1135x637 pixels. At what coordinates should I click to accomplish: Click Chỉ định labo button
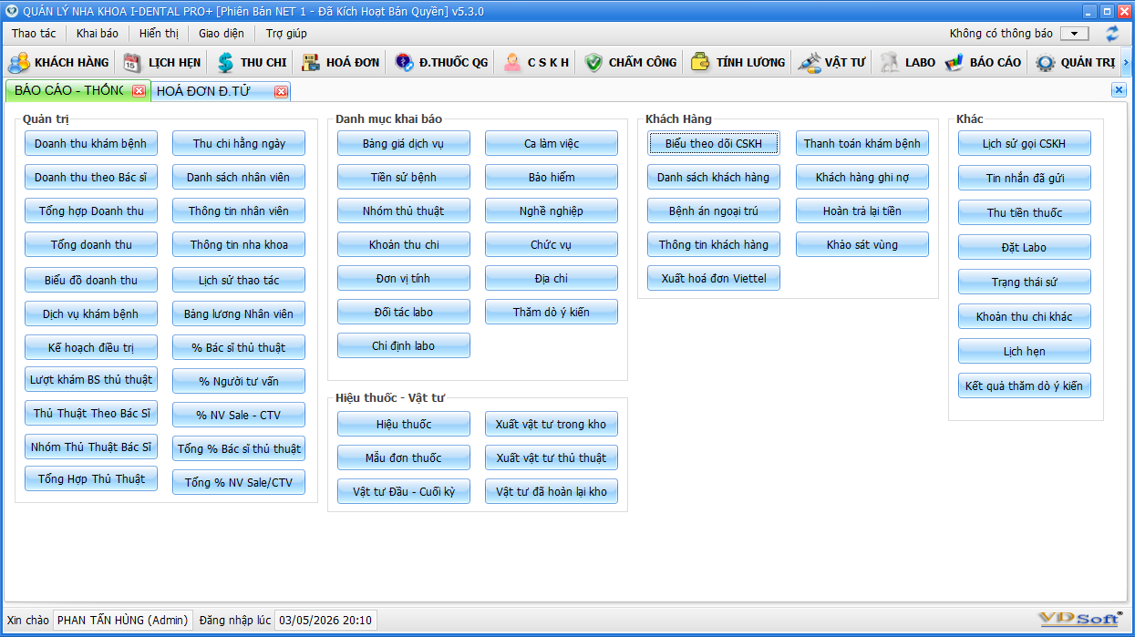coord(404,345)
